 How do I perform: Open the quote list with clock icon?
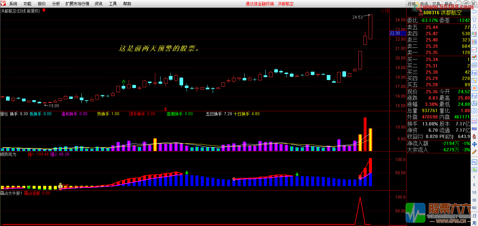tap(475, 34)
